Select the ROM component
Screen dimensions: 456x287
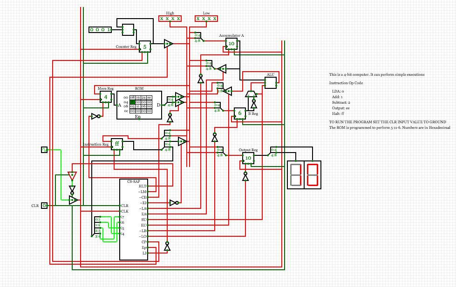point(139,105)
